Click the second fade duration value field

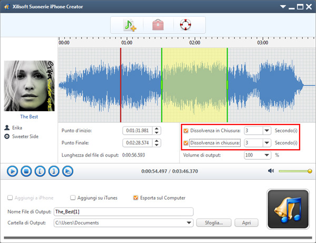[x=253, y=143]
